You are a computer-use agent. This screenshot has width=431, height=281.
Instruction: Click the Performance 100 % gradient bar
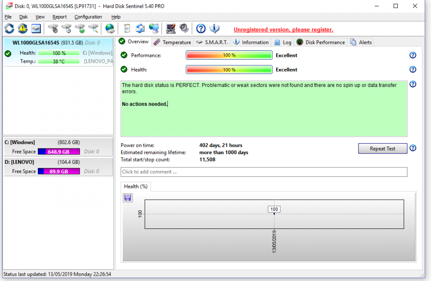[x=229, y=55]
